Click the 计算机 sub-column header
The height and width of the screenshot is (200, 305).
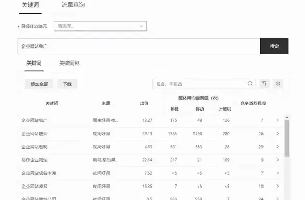pyautogui.click(x=225, y=109)
